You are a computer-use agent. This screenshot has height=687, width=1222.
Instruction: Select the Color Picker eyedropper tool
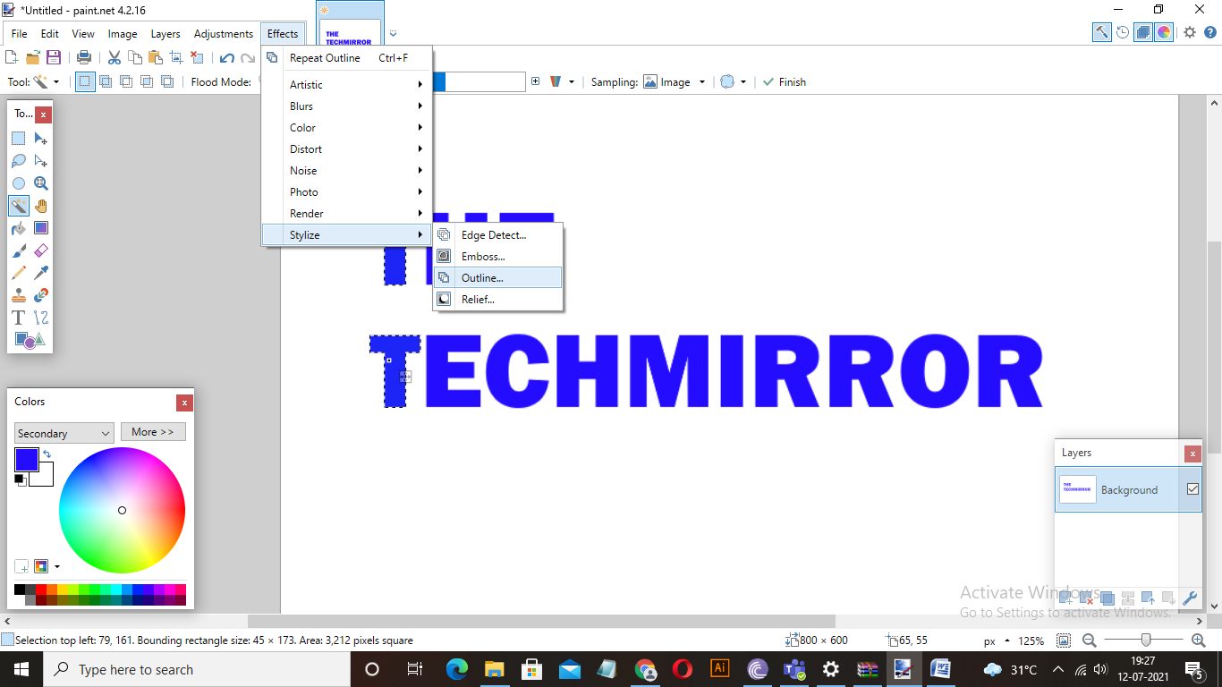tap(41, 273)
